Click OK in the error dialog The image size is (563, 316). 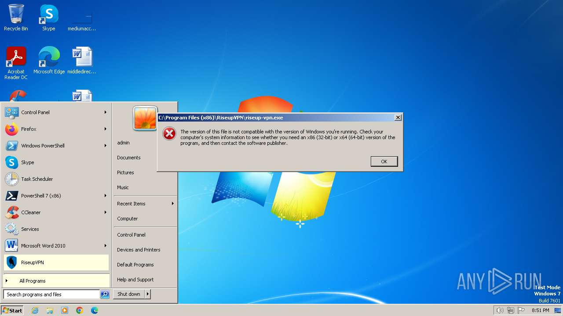click(384, 162)
